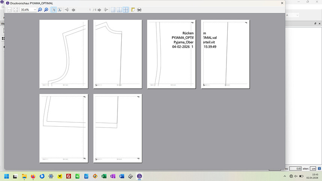Click the printer icon to print
Viewport: 322px width, 181px height.
(x=139, y=9)
